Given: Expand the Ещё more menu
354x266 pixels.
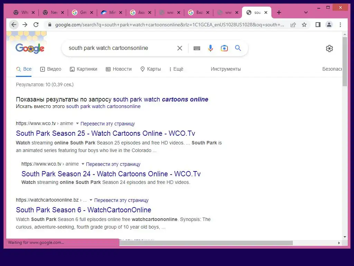Looking at the screenshot, I should 176,69.
